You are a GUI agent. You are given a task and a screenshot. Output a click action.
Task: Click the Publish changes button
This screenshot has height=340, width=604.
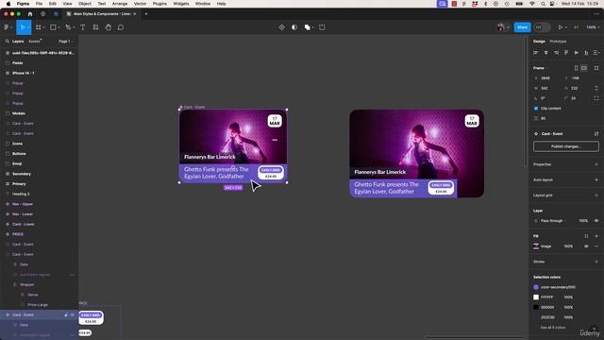(566, 146)
